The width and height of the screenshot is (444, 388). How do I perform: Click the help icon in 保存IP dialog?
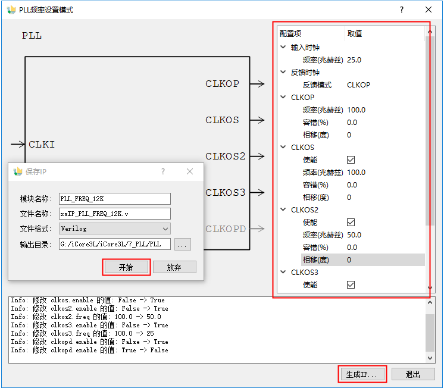(163, 171)
